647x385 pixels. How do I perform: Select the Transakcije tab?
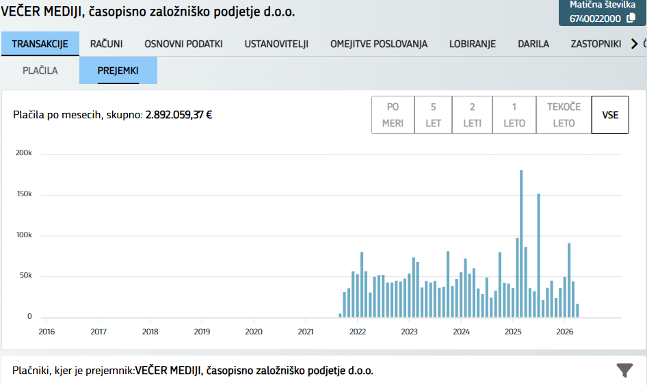pos(40,44)
